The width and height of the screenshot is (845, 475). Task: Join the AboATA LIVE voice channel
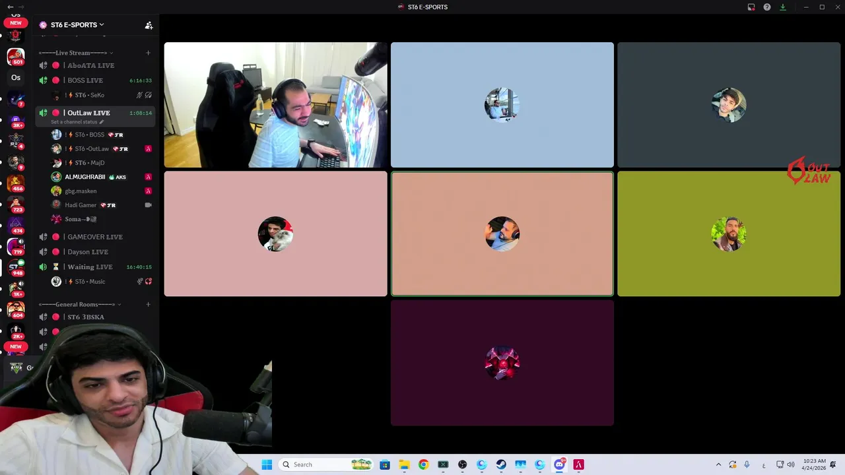[96, 65]
